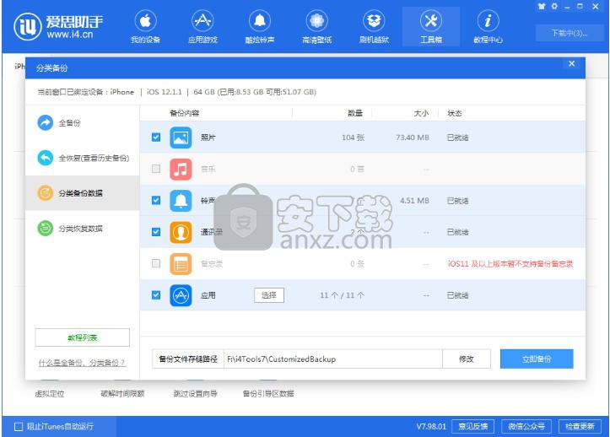Click the red iOS11 备忘录 warning text

(510, 264)
